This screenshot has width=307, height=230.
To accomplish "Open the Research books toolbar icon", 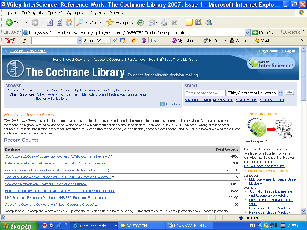I will coord(198,22).
